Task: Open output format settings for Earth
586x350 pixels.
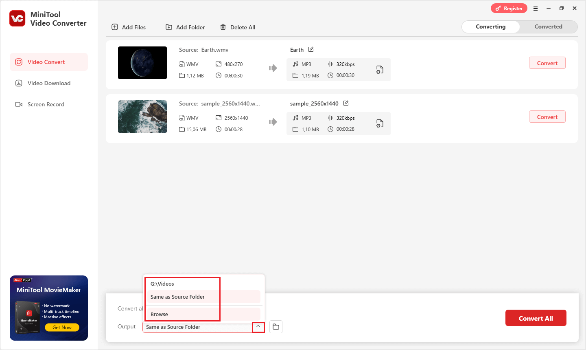Action: (x=380, y=70)
